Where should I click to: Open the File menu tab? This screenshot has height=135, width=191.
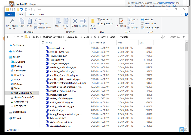[10, 14]
